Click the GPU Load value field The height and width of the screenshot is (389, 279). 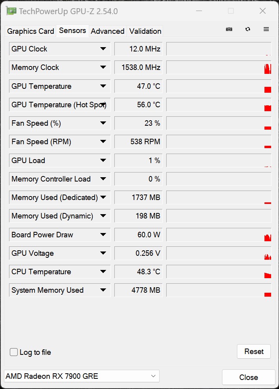click(138, 160)
